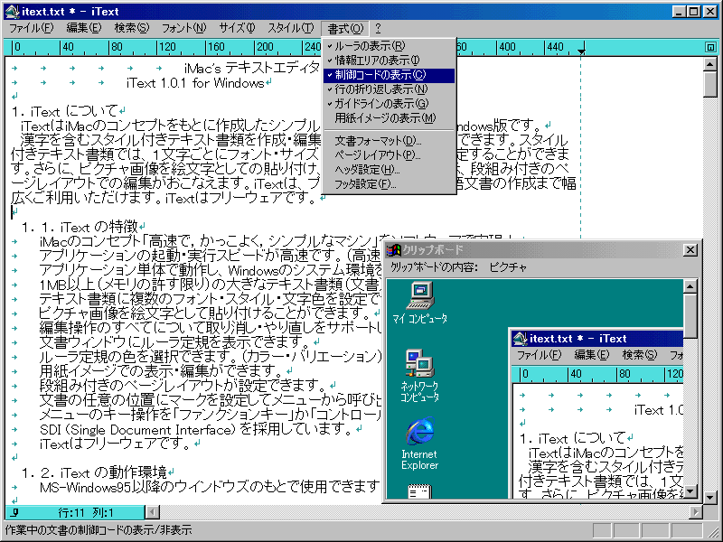Open the スタイル(T) menu

pyautogui.click(x=290, y=28)
